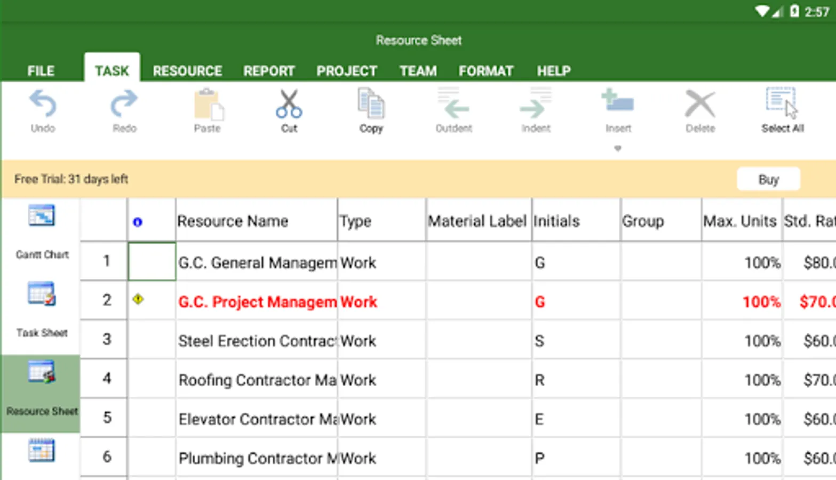
Task: Select the Type column header
Action: [382, 220]
